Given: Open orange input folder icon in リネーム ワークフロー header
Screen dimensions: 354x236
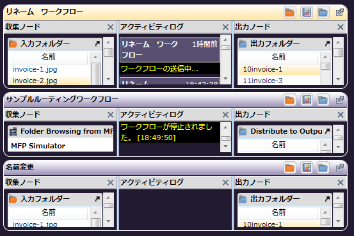Looking at the screenshot, I should (x=289, y=12).
